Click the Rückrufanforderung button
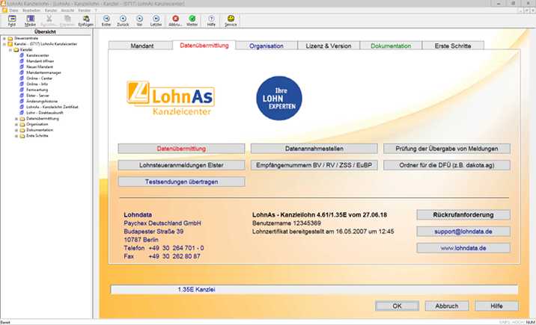Image resolution: width=536 pixels, height=325 pixels. (x=463, y=215)
